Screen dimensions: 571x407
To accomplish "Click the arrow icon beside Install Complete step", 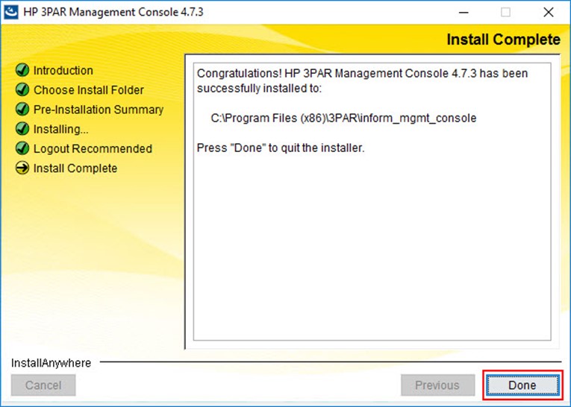I will 22,168.
